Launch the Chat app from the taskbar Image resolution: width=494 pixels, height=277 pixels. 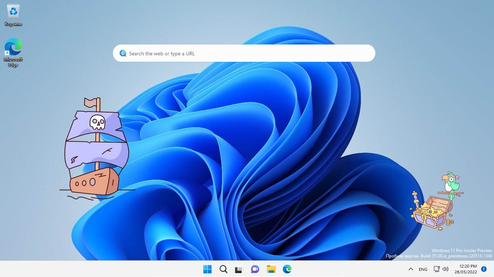(255, 269)
